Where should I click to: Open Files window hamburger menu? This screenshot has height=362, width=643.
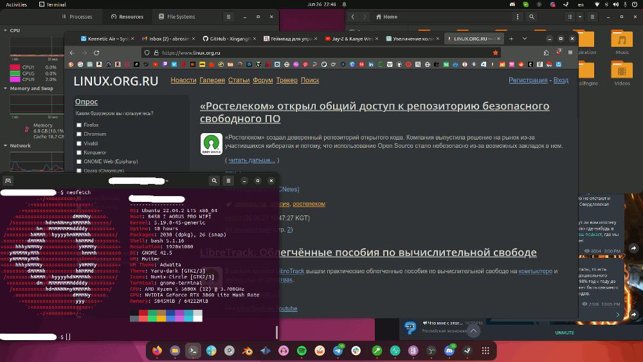[592, 17]
